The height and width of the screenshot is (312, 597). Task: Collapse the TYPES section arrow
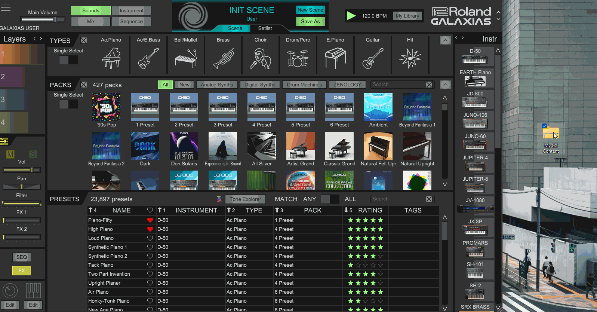[445, 40]
